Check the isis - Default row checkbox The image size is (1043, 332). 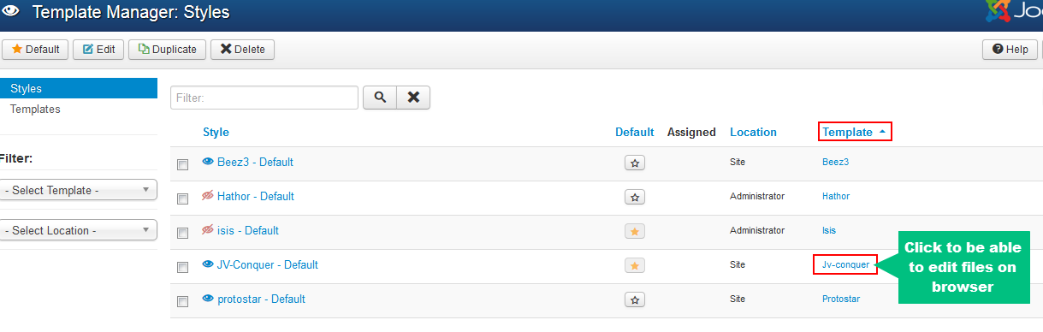coord(182,233)
